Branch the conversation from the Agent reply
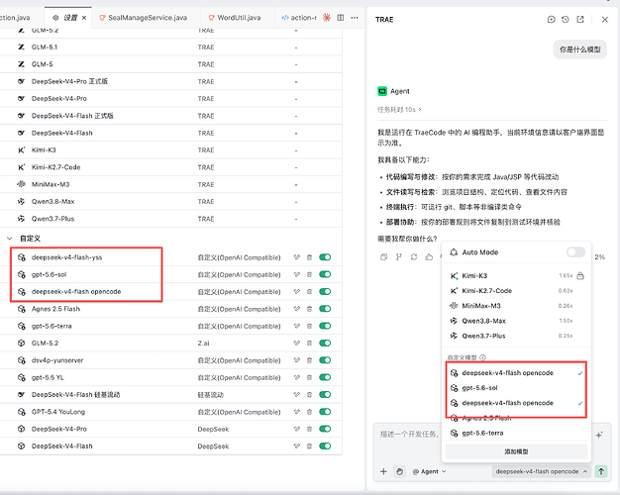 (x=398, y=257)
